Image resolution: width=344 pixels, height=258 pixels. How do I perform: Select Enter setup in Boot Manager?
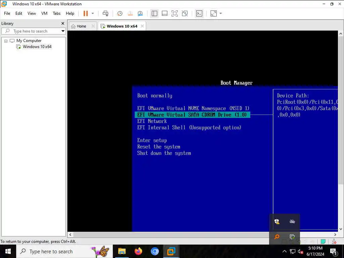(152, 140)
